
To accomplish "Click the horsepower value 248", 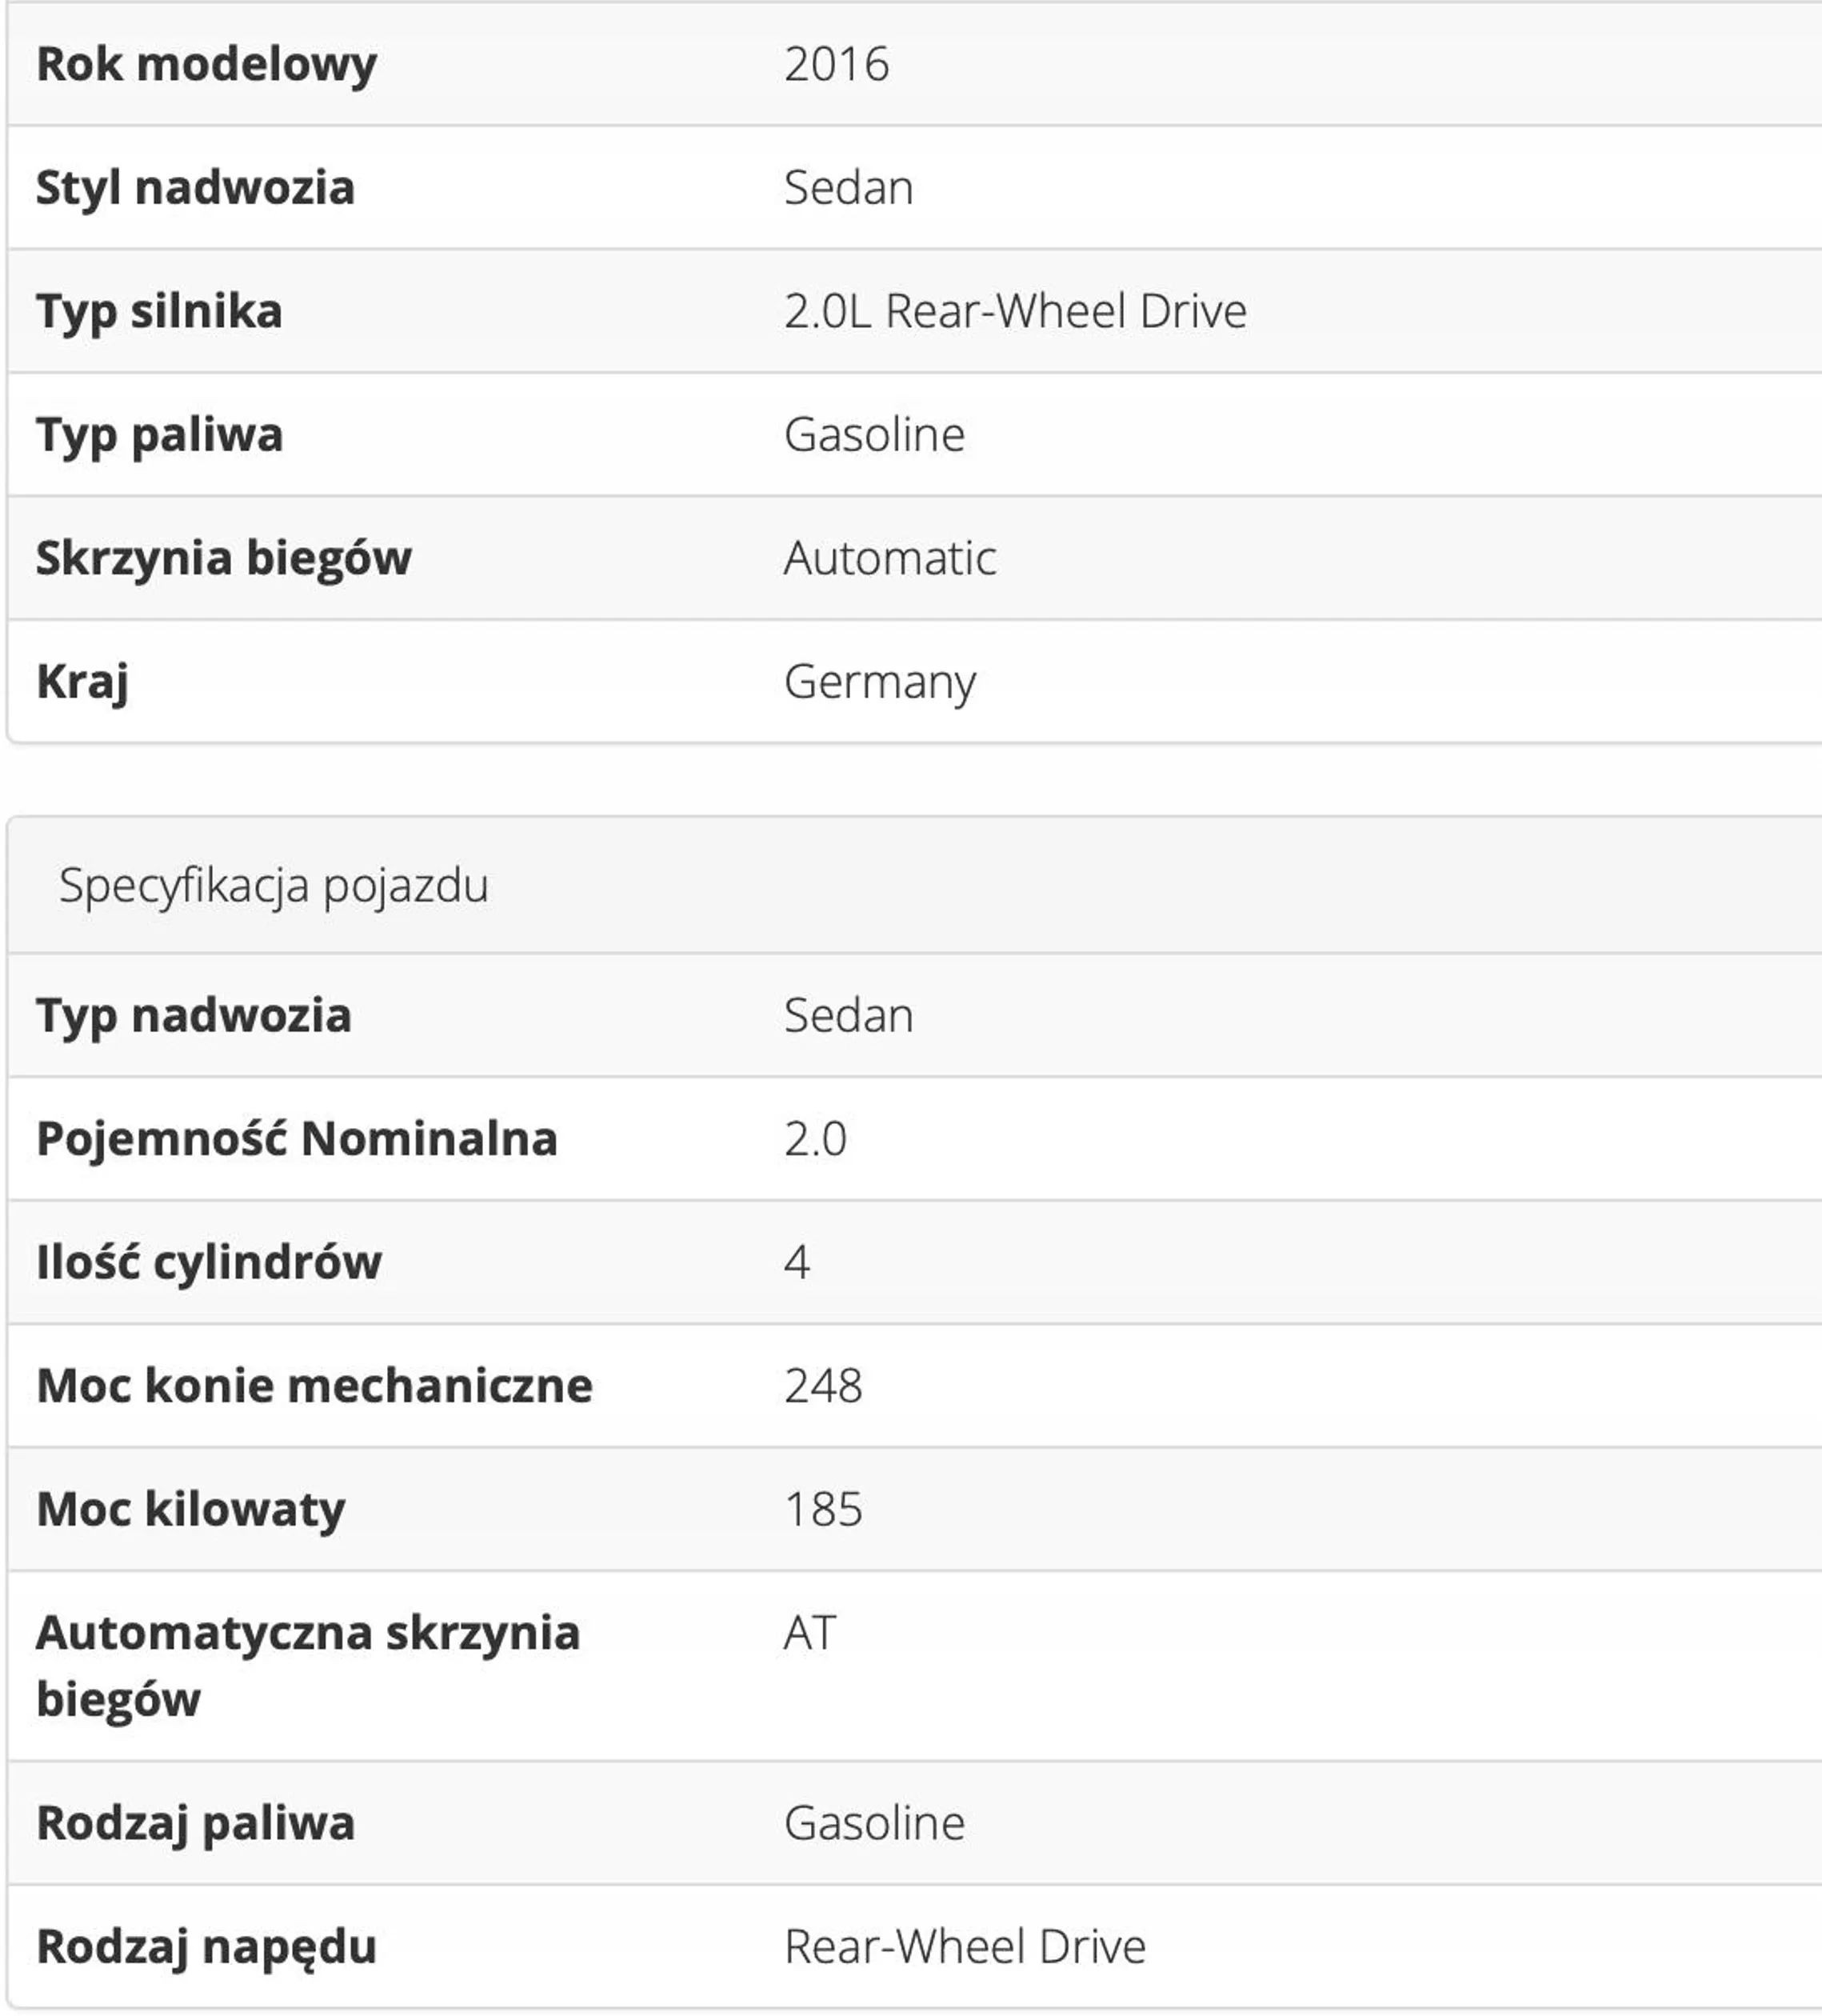I will tap(822, 1386).
